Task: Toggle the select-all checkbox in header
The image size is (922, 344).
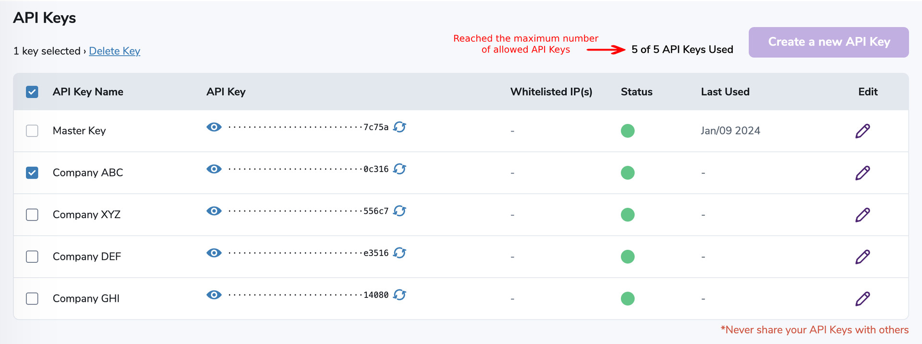Action: tap(32, 91)
